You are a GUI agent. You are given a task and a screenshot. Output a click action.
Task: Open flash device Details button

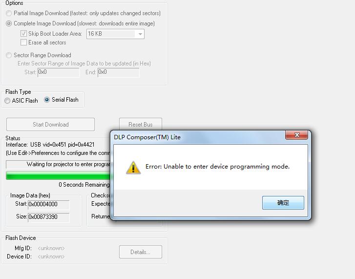[x=140, y=252]
